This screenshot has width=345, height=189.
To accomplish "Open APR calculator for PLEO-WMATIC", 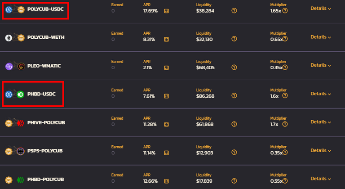I will 166,67.
